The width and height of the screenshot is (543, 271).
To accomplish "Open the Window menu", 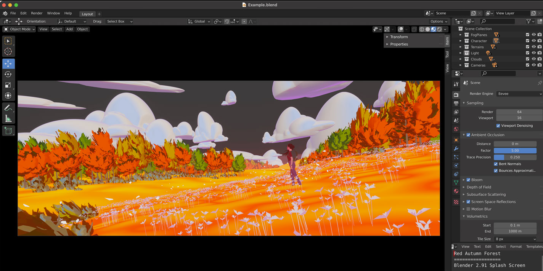I will pyautogui.click(x=53, y=13).
